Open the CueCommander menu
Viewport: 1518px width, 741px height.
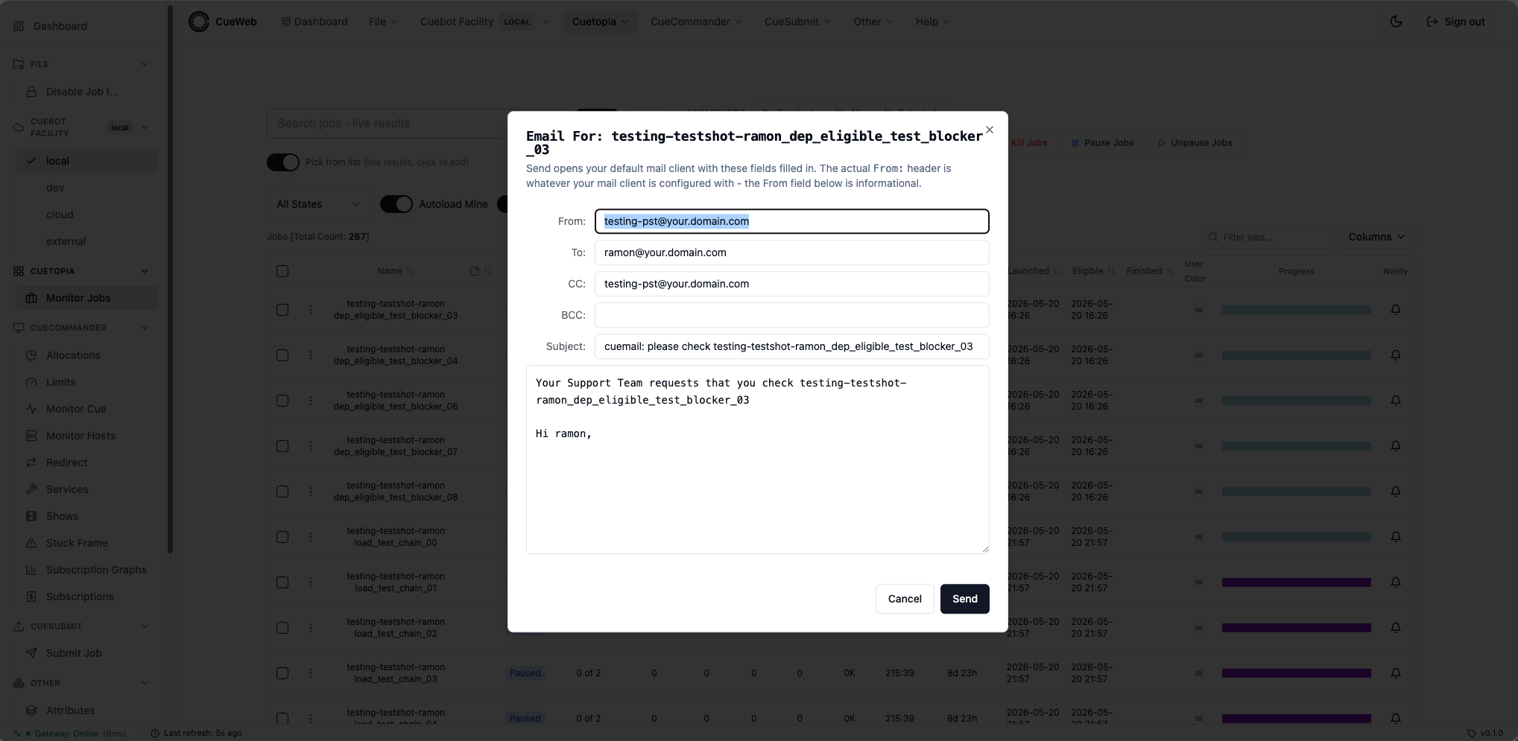(x=696, y=22)
